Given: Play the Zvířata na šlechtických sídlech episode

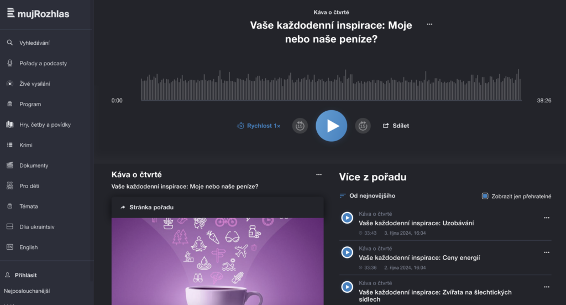Looking at the screenshot, I should [347, 287].
